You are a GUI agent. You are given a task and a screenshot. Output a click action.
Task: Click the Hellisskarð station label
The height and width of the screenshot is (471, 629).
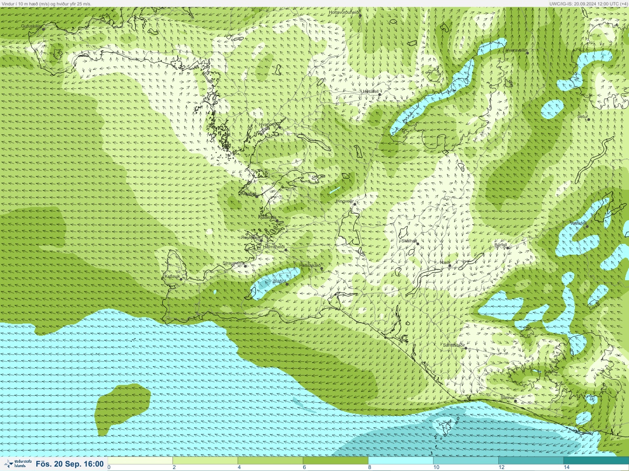pyautogui.click(x=310, y=265)
